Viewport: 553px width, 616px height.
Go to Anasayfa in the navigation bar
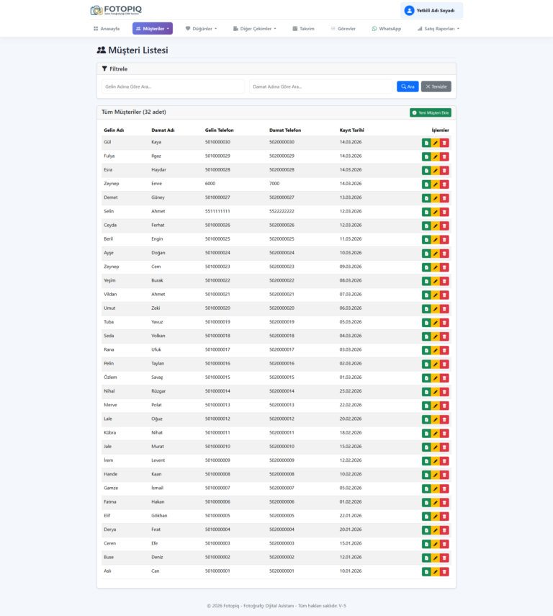tap(107, 29)
